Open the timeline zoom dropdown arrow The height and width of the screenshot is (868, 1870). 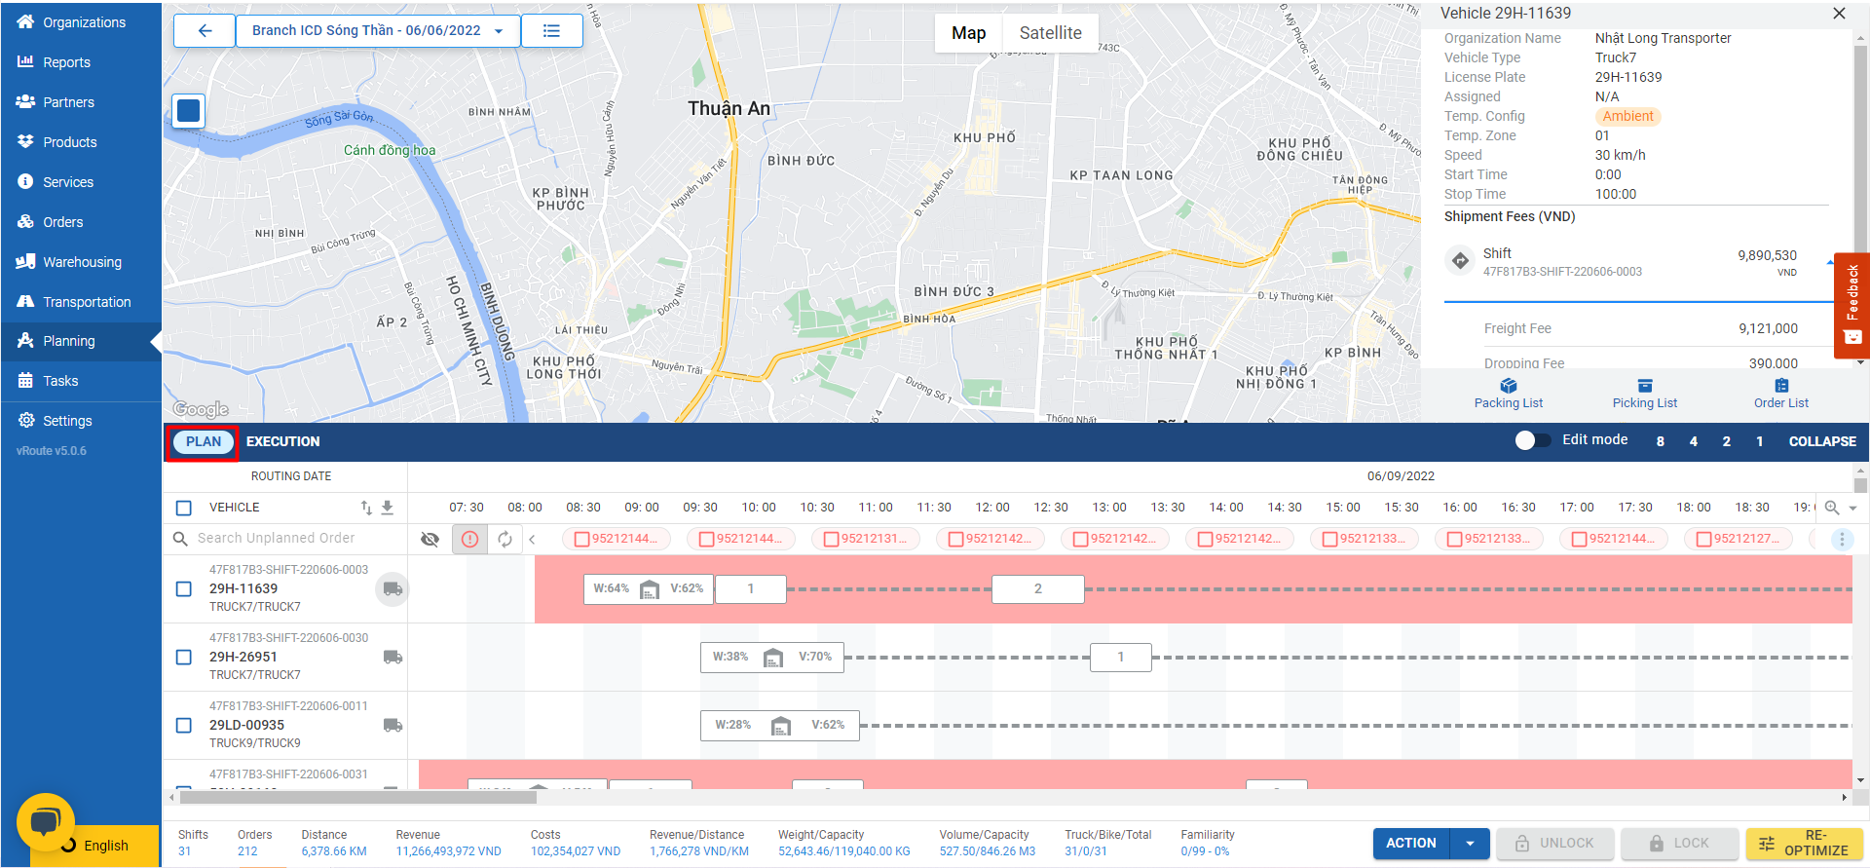click(x=1852, y=508)
